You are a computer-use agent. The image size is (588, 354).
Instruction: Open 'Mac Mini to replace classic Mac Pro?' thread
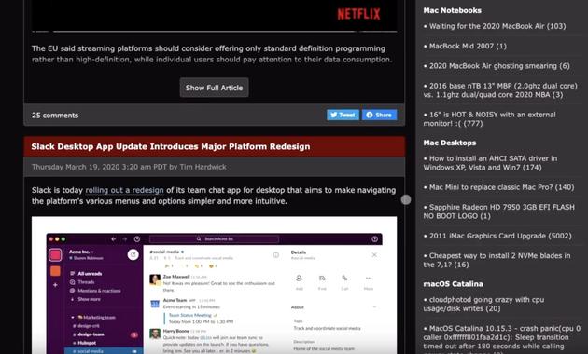click(501, 187)
